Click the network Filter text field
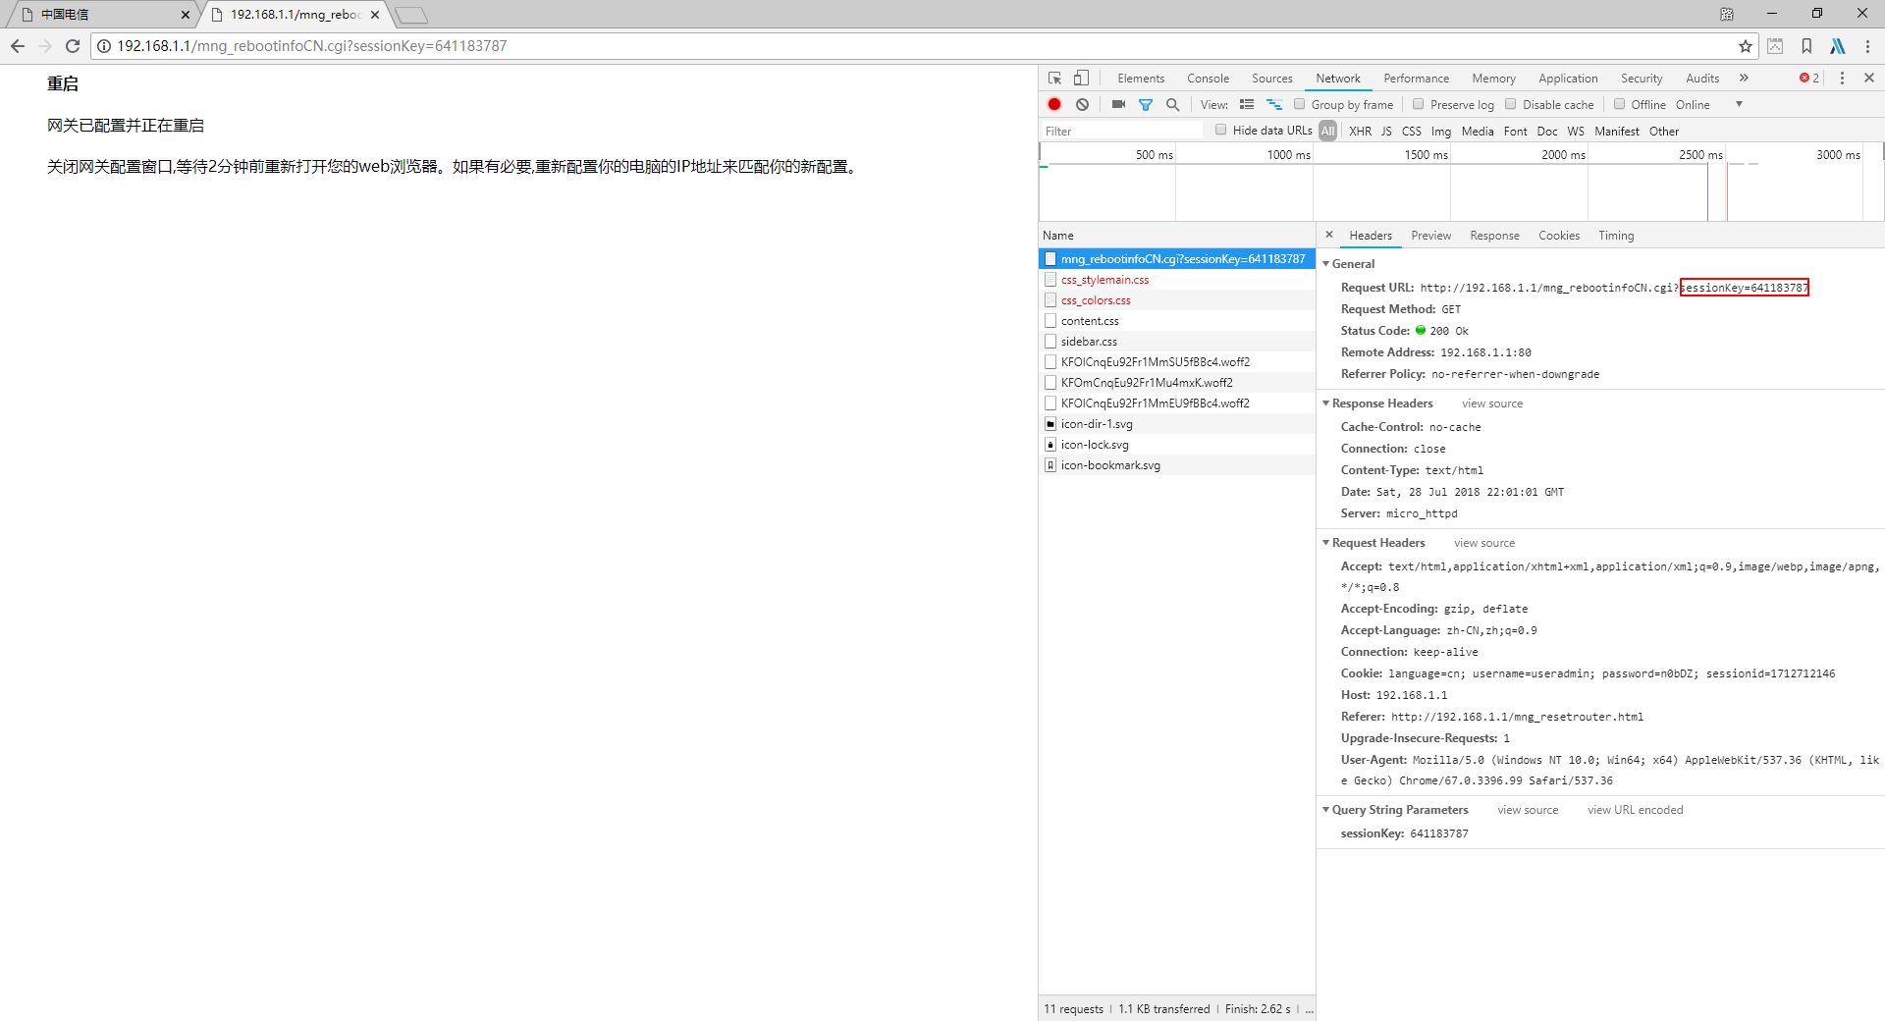The image size is (1885, 1021). [1121, 132]
